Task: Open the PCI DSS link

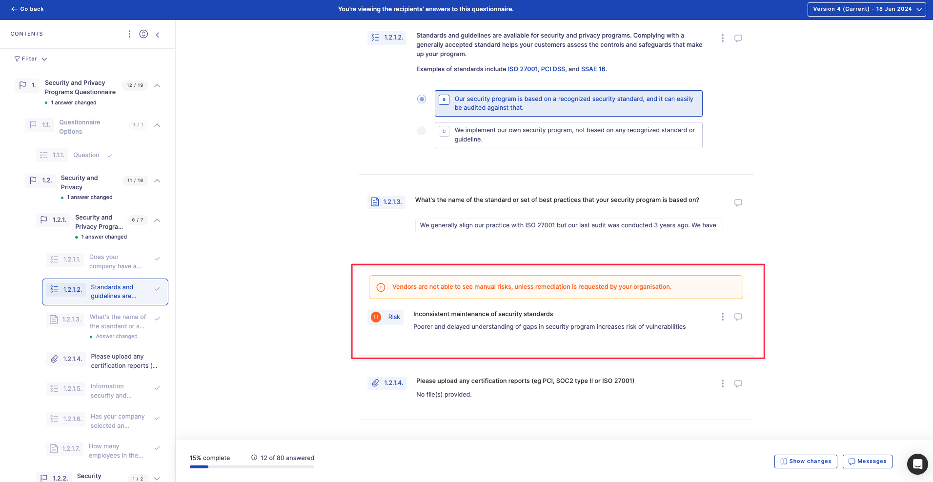Action: click(553, 69)
